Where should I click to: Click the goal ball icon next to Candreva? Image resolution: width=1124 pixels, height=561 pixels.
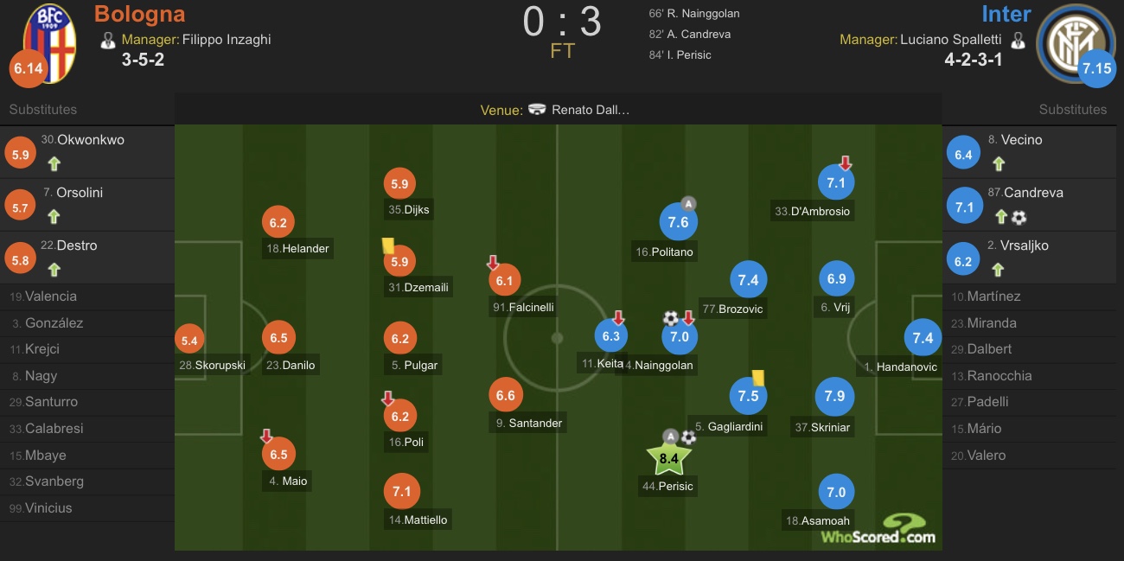(1019, 217)
